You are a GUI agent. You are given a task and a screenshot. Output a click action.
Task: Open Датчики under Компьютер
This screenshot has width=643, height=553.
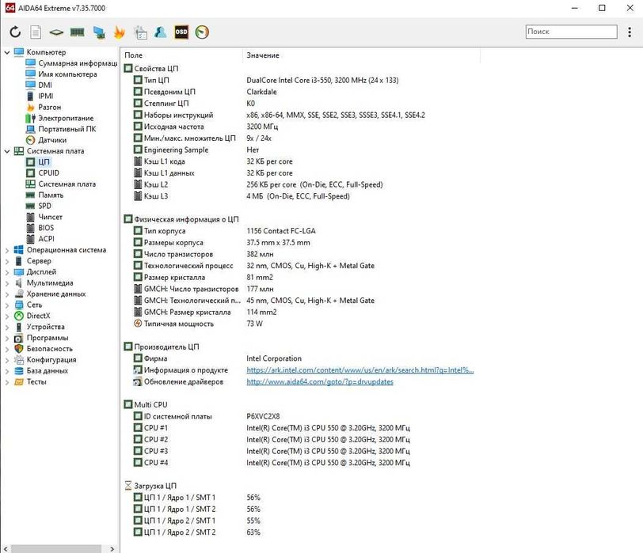coord(52,140)
